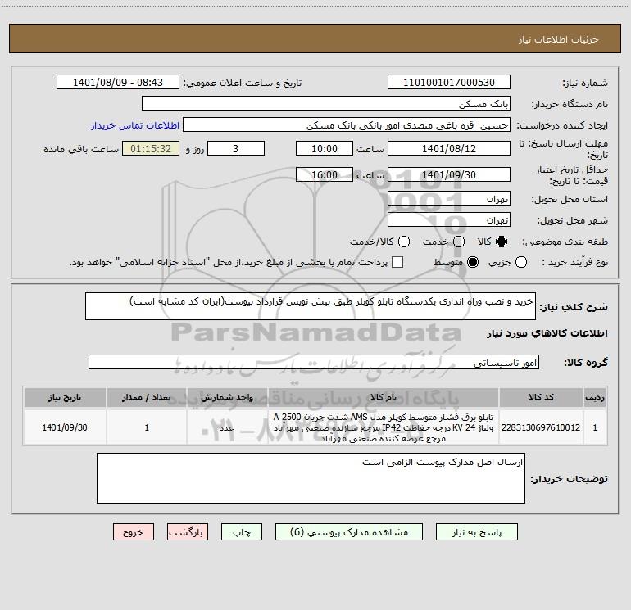The image size is (631, 610).
Task: Open اطلاعات تماس خریدار link
Action: (135, 125)
